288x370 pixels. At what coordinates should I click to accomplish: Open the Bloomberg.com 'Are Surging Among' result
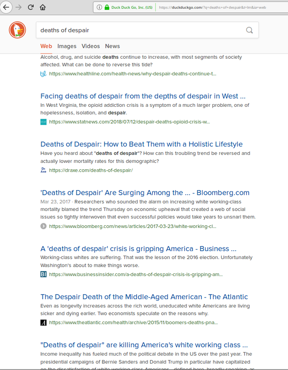[x=145, y=193]
